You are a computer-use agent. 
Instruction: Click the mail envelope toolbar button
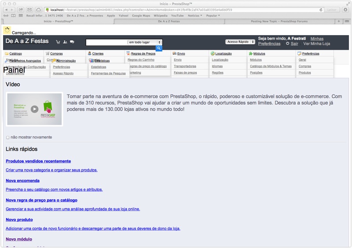[29, 10]
